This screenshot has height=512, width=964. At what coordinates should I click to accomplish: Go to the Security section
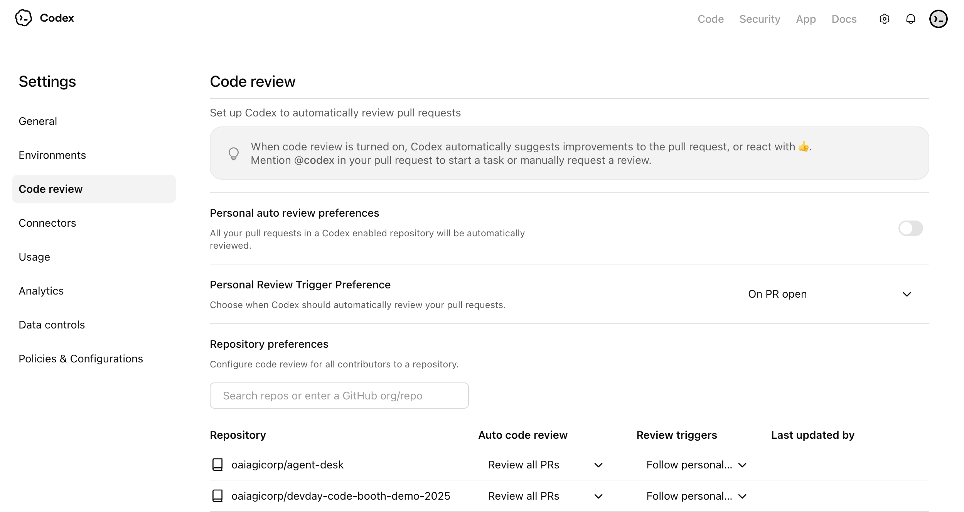tap(759, 19)
